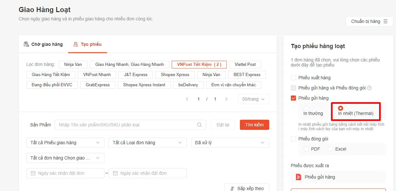Go to next page arrow
The image size is (396, 191).
click(x=227, y=99)
